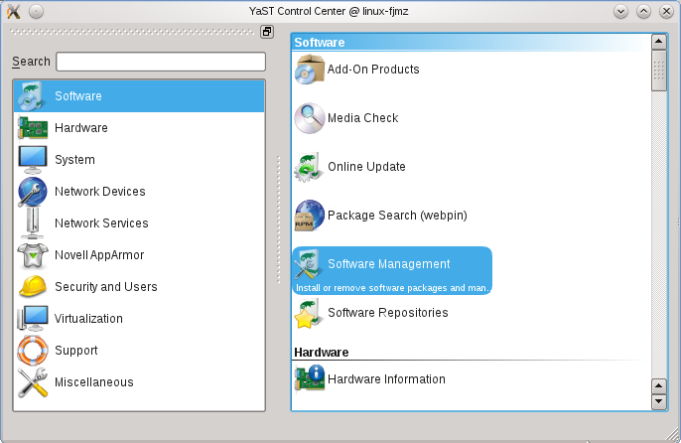Image resolution: width=681 pixels, height=443 pixels.
Task: Open Add-On Products module label
Action: (x=373, y=70)
